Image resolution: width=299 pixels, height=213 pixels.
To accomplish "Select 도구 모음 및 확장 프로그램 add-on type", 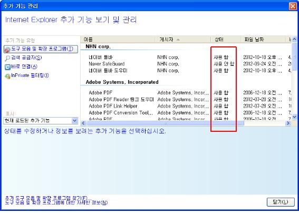I will 41,49.
